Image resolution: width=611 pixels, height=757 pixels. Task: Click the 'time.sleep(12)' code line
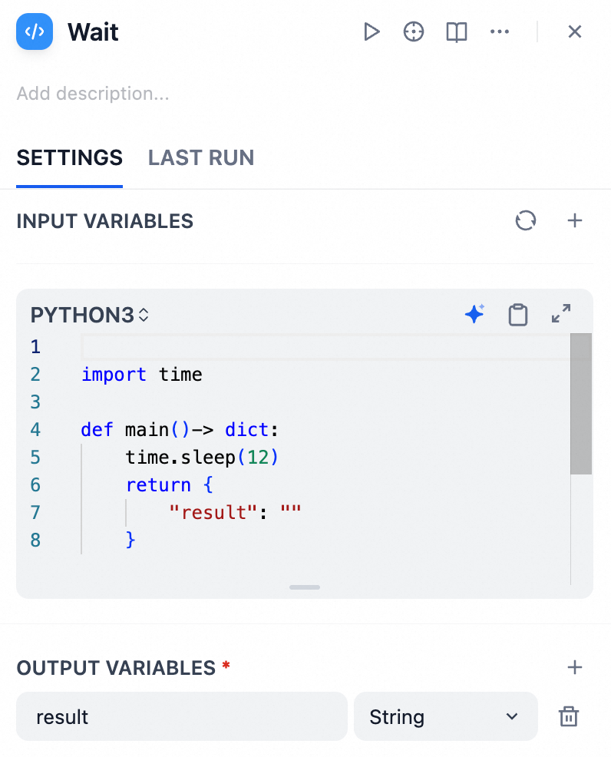202,457
